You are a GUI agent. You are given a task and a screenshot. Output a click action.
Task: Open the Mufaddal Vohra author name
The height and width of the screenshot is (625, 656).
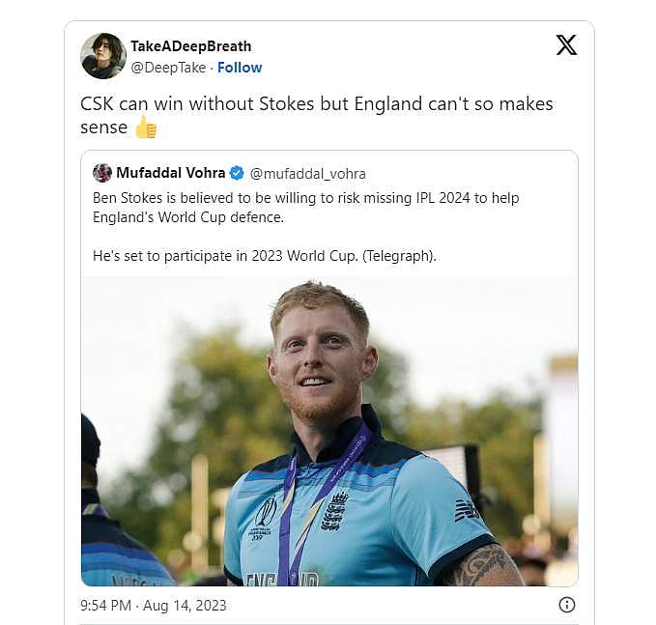point(169,173)
